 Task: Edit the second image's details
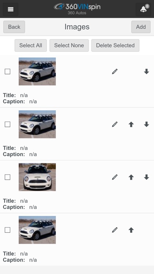[115, 125]
